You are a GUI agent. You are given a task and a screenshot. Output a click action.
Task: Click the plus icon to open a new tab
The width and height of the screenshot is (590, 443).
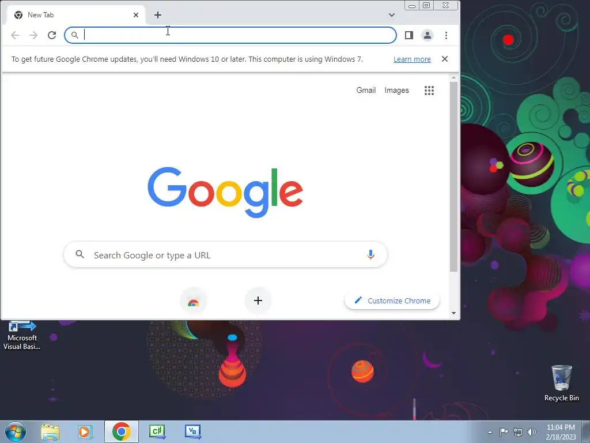coord(158,15)
